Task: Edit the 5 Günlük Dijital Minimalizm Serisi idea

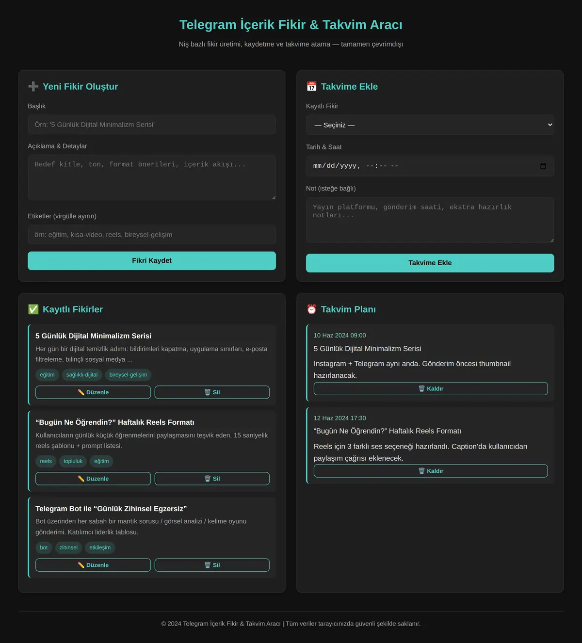Action: pyautogui.click(x=93, y=392)
